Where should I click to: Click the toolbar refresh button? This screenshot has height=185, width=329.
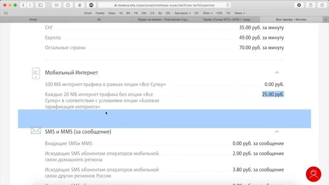pos(80,5)
